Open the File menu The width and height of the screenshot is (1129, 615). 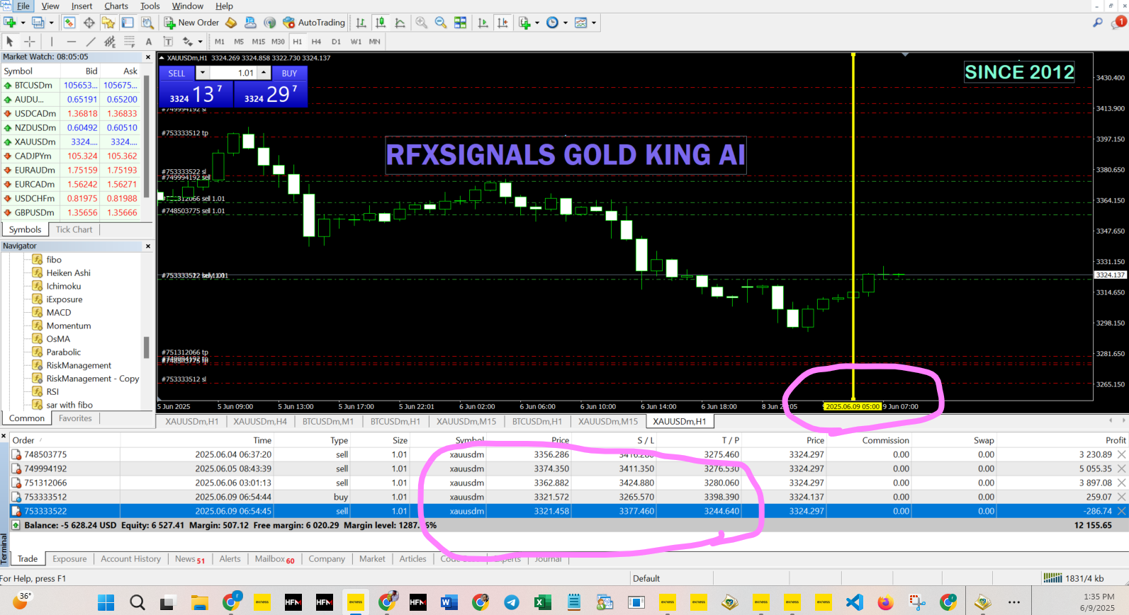pyautogui.click(x=23, y=6)
